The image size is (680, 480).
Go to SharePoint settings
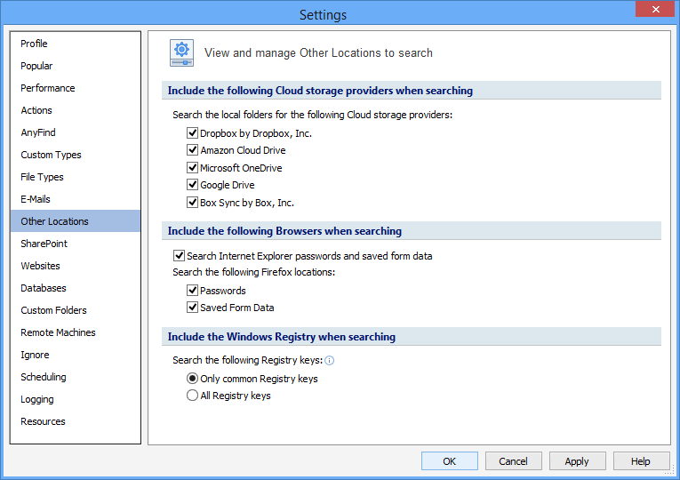(x=44, y=244)
